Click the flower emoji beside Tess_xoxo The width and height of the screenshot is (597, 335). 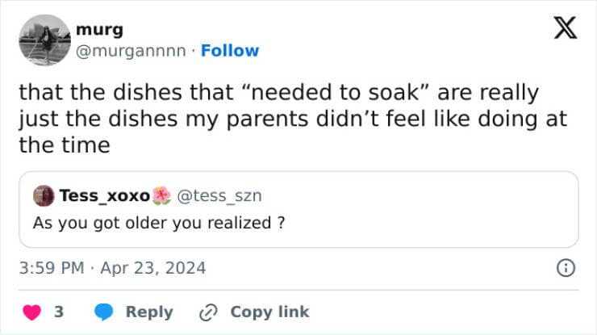coord(162,195)
